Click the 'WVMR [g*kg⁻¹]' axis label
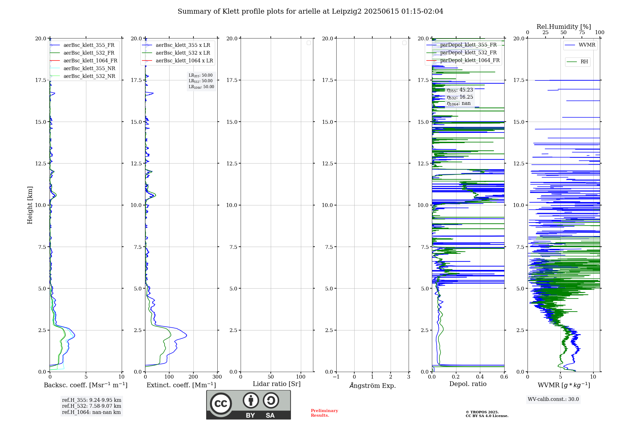621x422 pixels. [x=564, y=385]
